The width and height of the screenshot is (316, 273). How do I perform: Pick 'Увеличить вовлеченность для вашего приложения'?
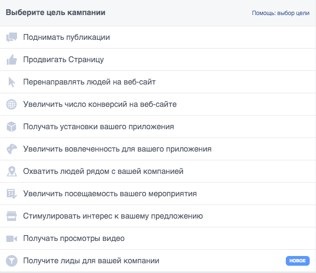[158, 149]
